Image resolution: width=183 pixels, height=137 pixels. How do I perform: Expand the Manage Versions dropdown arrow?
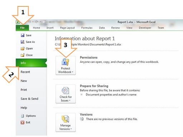click(71, 129)
